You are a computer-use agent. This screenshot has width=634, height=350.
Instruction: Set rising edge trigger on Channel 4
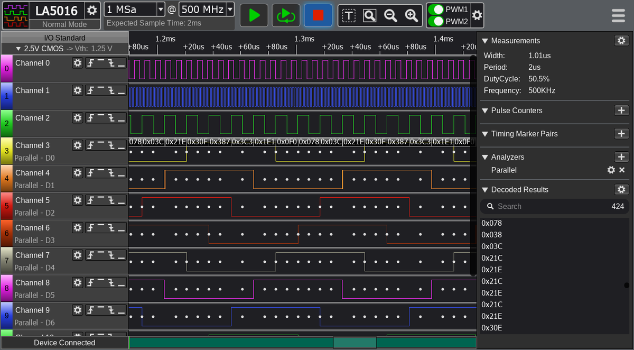pos(90,173)
